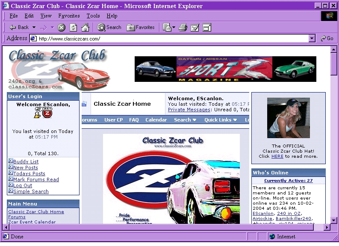
Task: Click the Home icon in toolbar
Action: pos(85,27)
